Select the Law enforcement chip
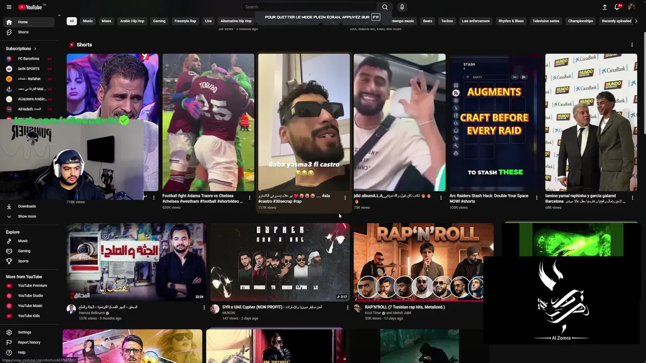 (476, 21)
